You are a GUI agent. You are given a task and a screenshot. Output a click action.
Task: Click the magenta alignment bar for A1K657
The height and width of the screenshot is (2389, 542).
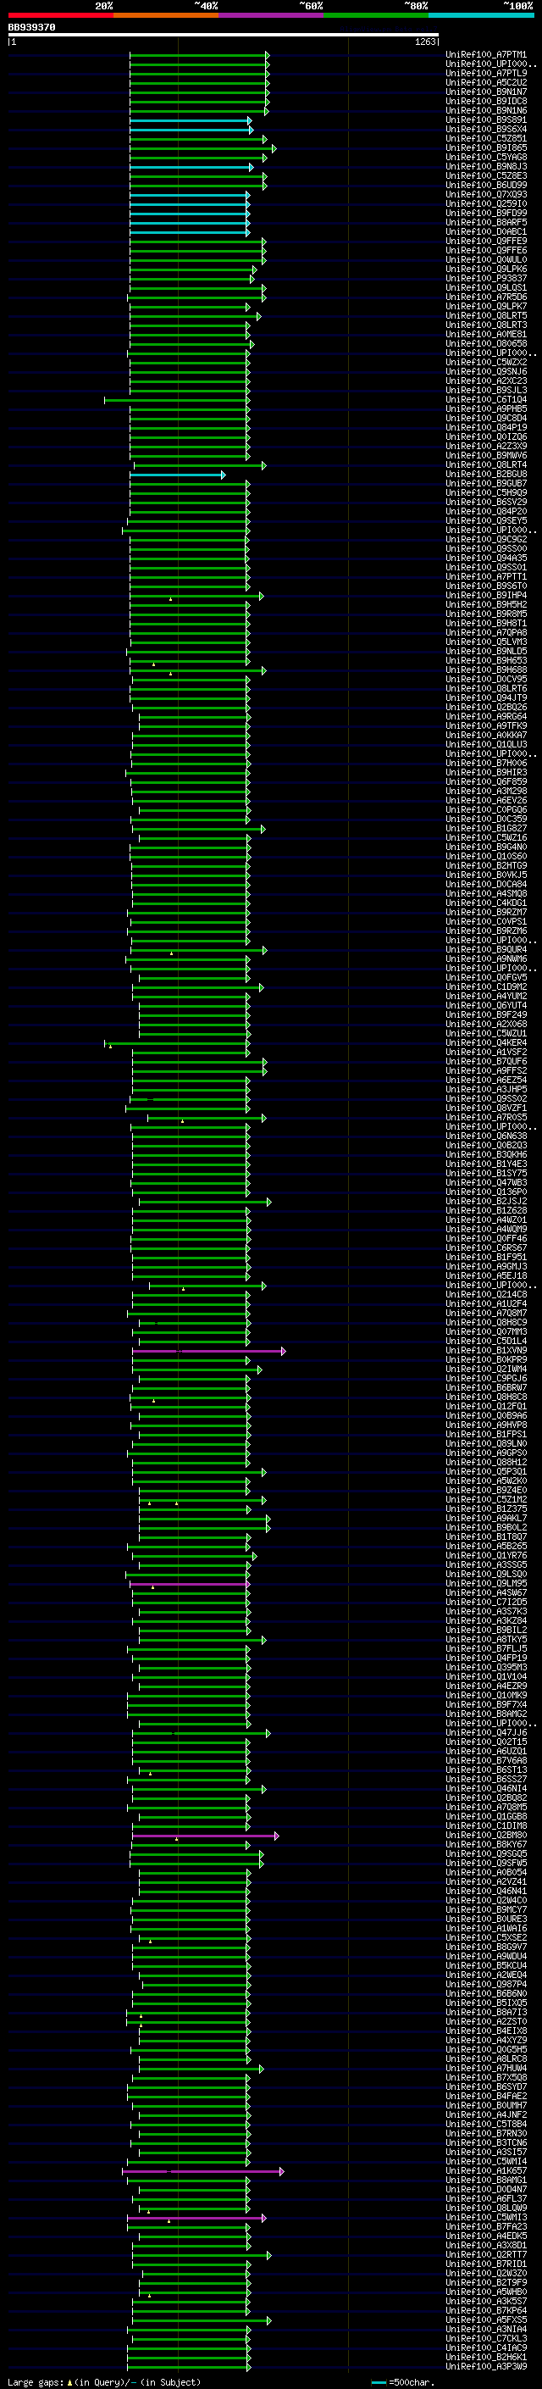[x=203, y=2171]
